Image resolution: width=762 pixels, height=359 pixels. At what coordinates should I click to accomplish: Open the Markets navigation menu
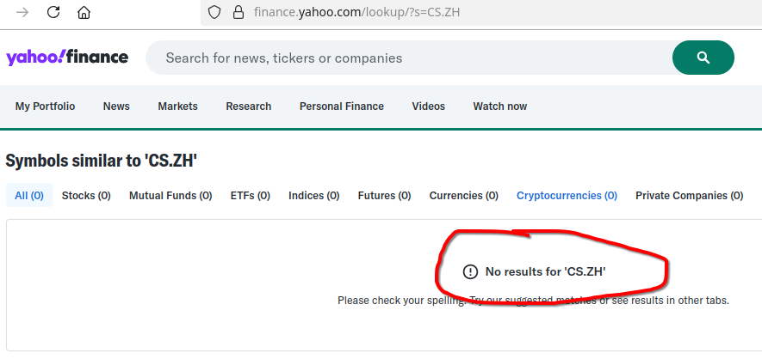click(x=177, y=106)
